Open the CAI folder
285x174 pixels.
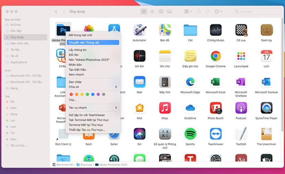[190, 30]
